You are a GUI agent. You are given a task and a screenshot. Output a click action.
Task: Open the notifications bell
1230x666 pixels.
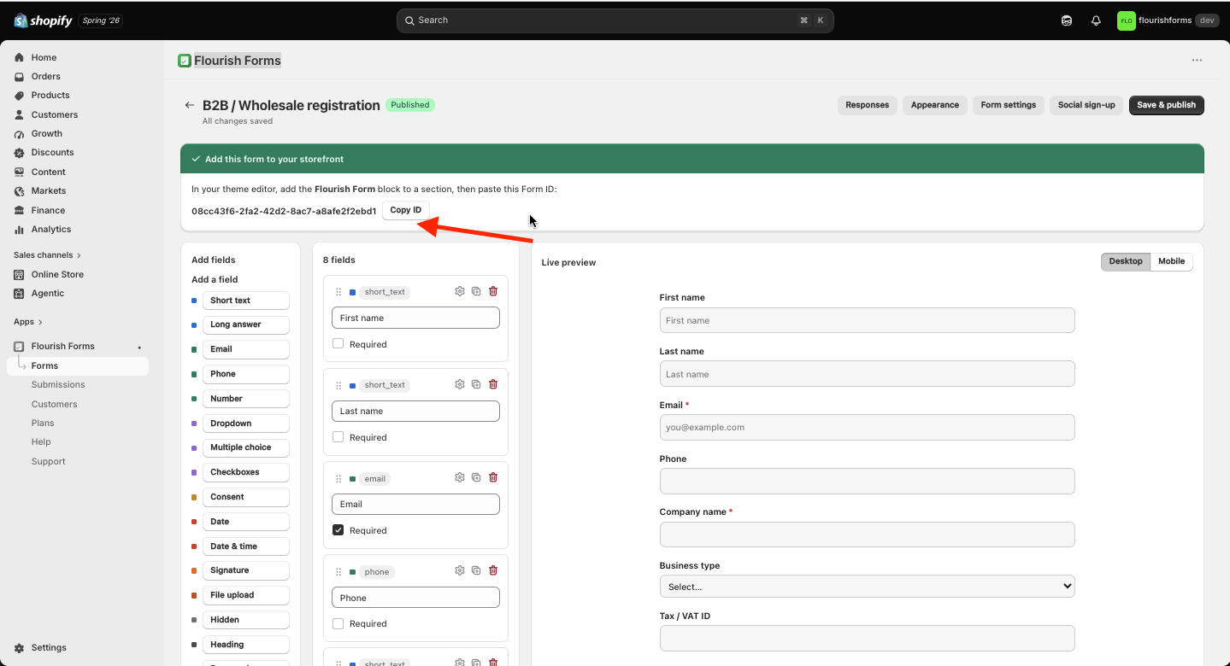coord(1096,20)
